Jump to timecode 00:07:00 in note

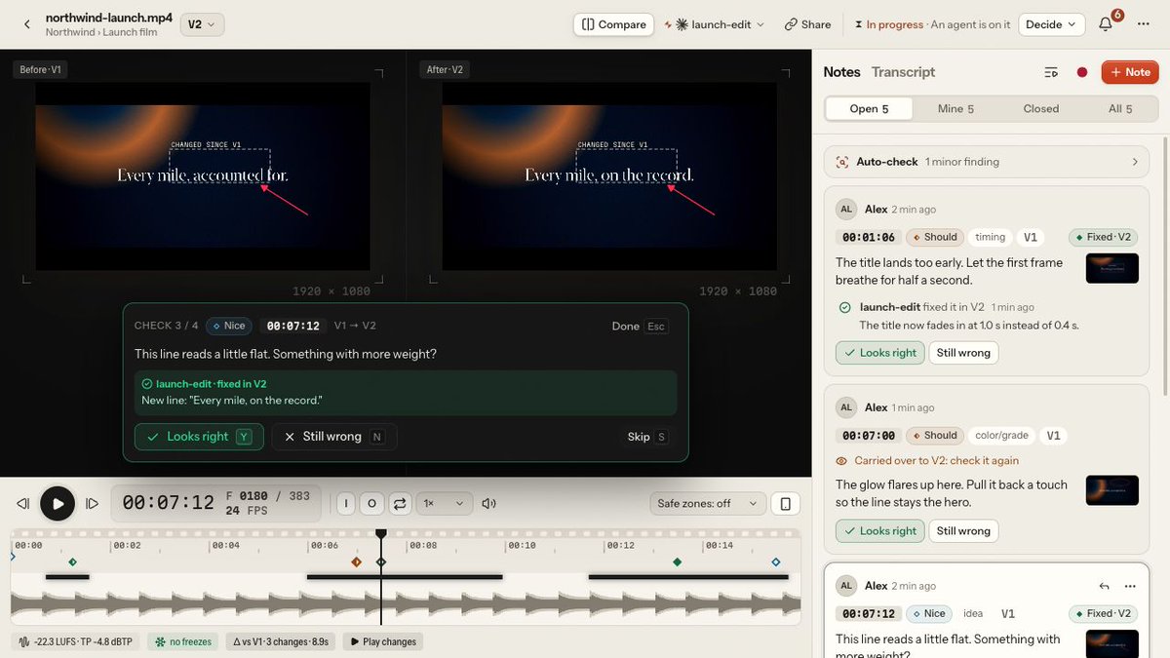(x=869, y=436)
